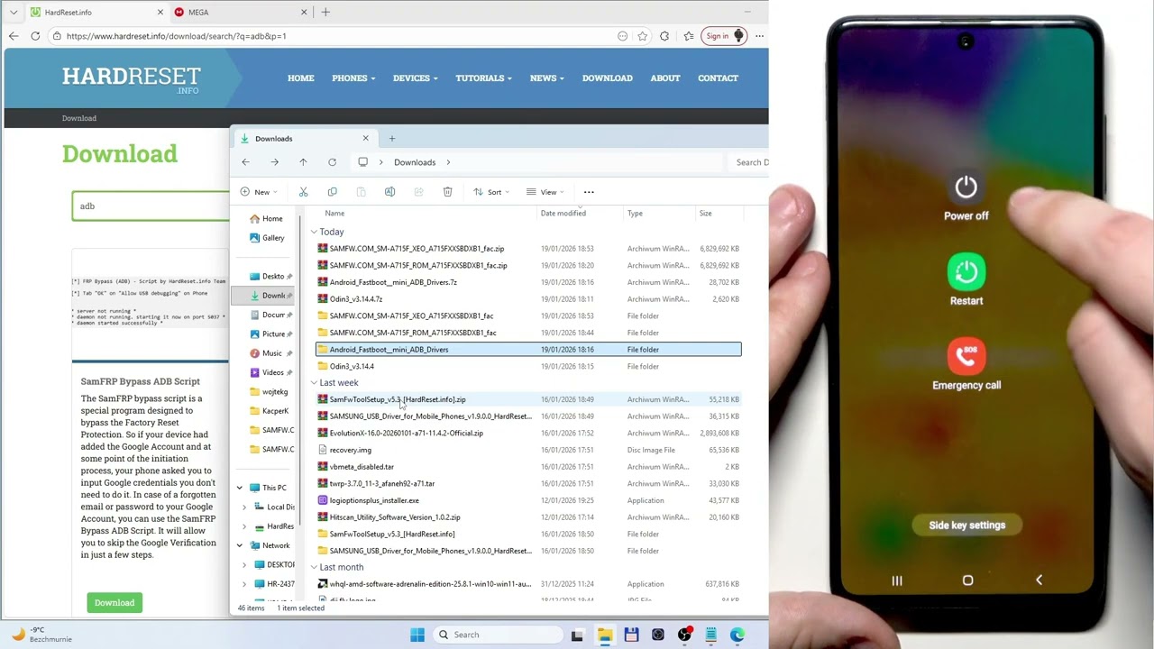
Task: Collapse the Last month file group
Action: 314,567
